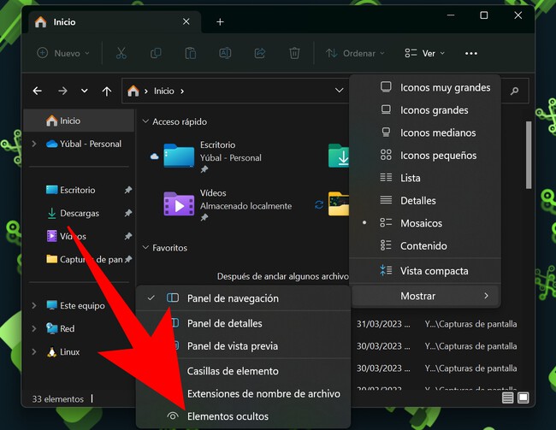The height and width of the screenshot is (430, 556).
Task: Open the three-dots more options menu
Action: click(470, 53)
